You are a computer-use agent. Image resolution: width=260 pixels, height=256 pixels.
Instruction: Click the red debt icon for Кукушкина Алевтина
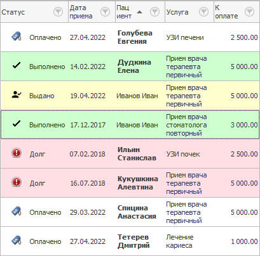coord(17,182)
